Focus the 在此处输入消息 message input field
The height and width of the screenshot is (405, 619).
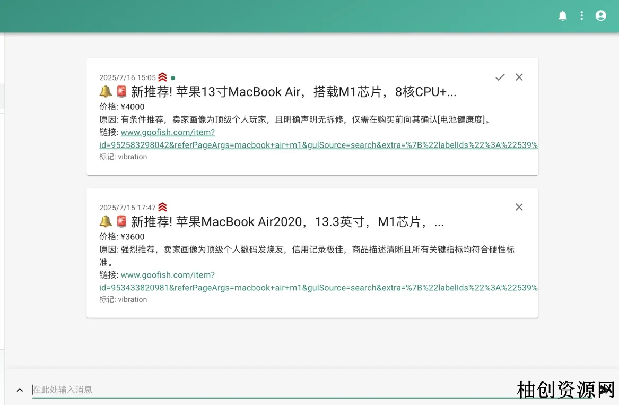tap(265, 390)
